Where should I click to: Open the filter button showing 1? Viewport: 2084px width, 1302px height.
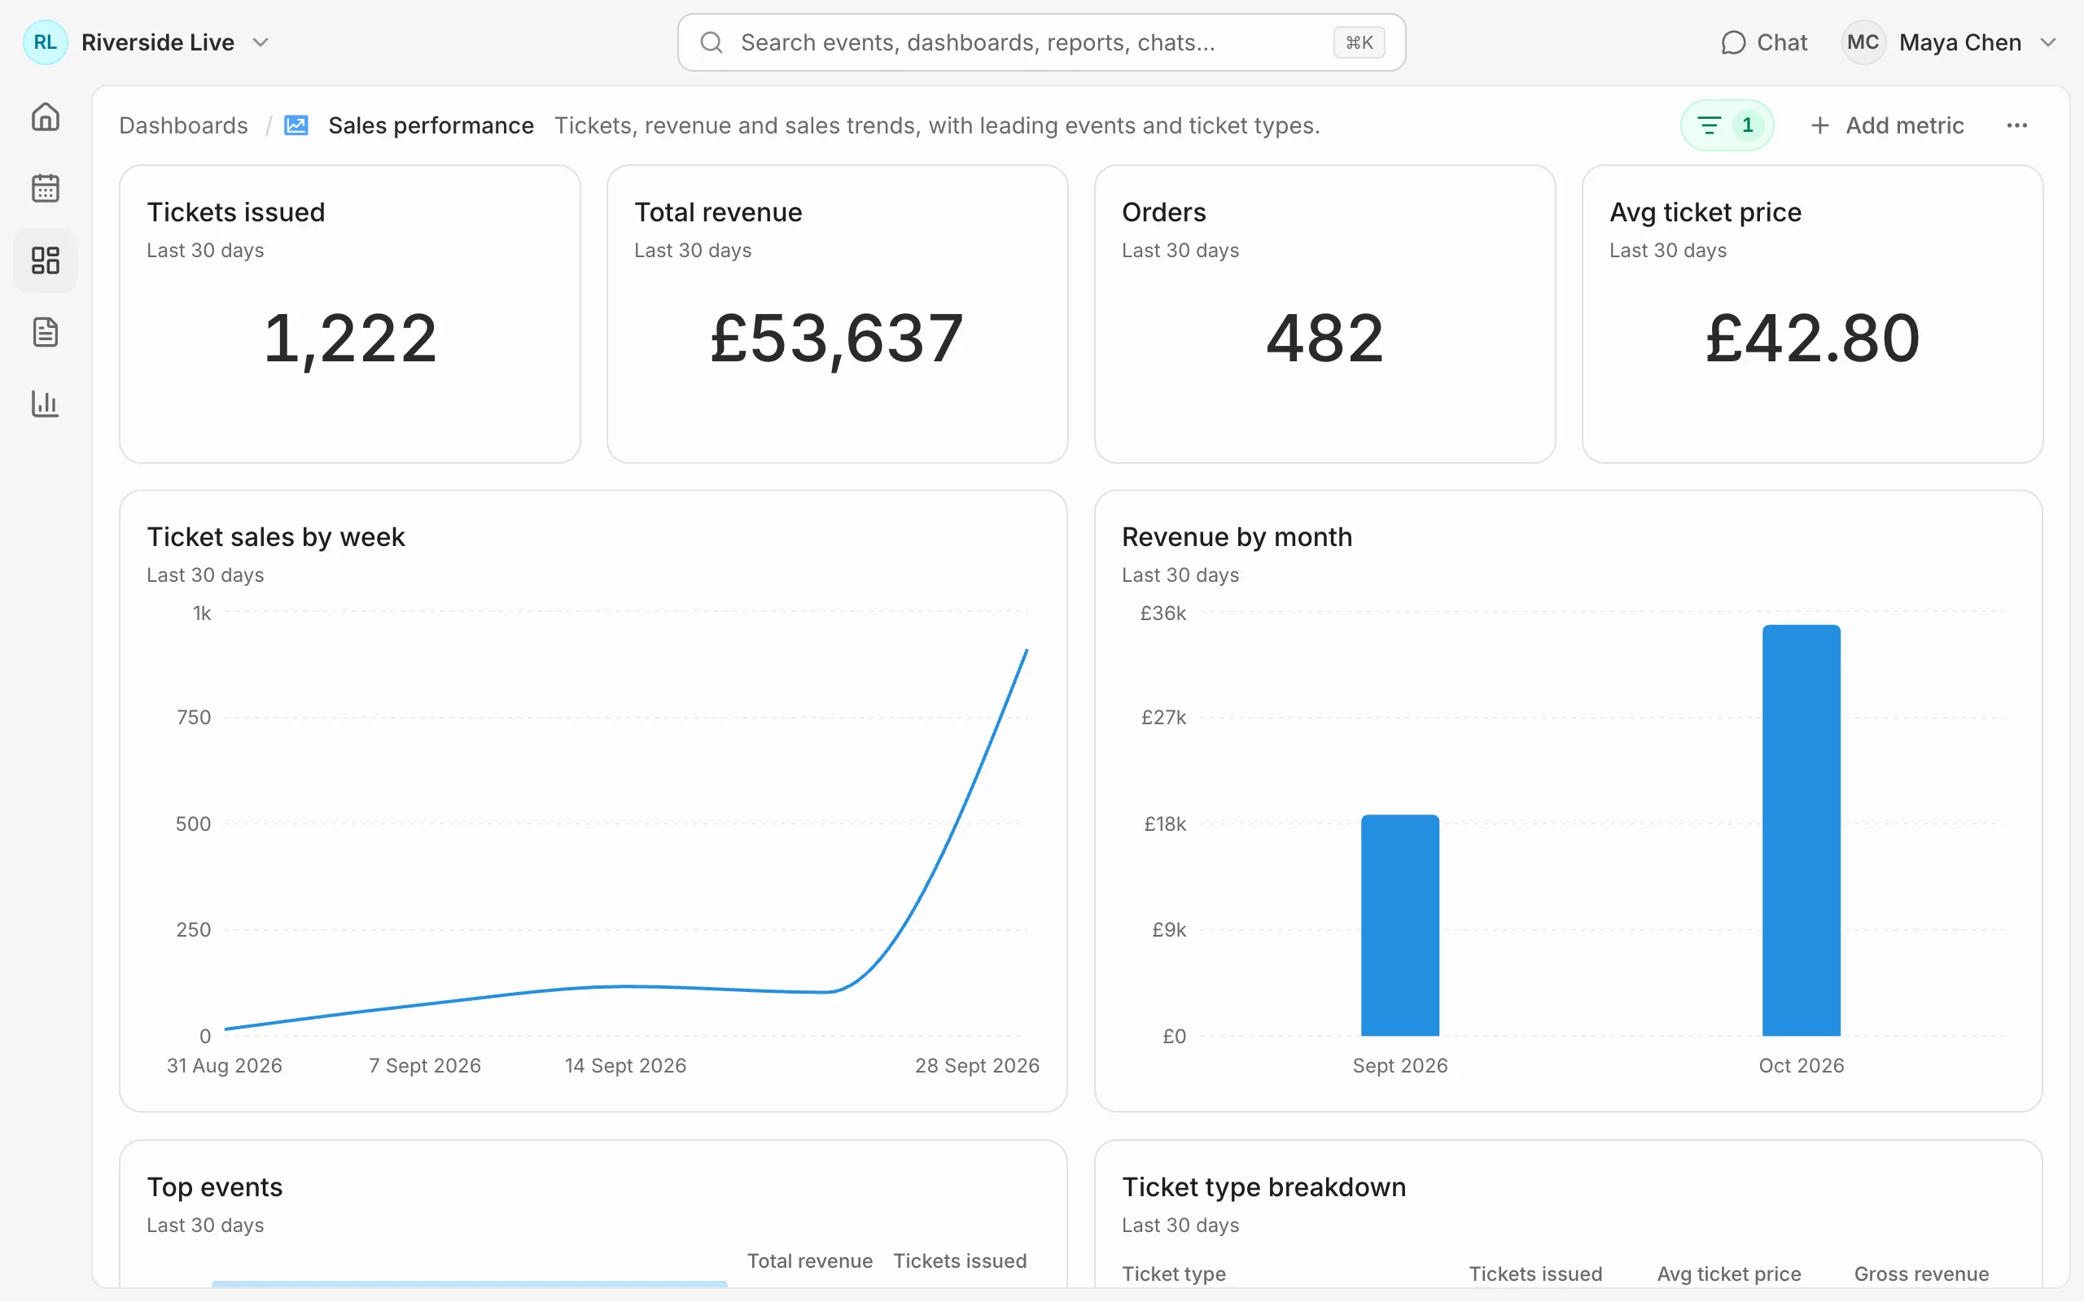click(x=1727, y=125)
